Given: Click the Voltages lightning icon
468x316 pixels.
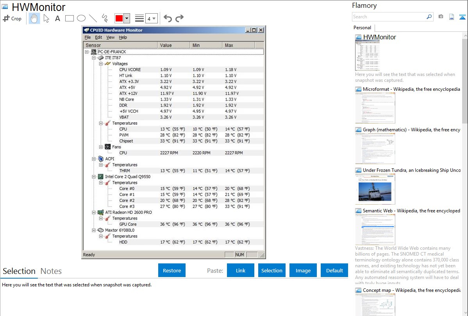Looking at the screenshot, I should click(x=108, y=64).
